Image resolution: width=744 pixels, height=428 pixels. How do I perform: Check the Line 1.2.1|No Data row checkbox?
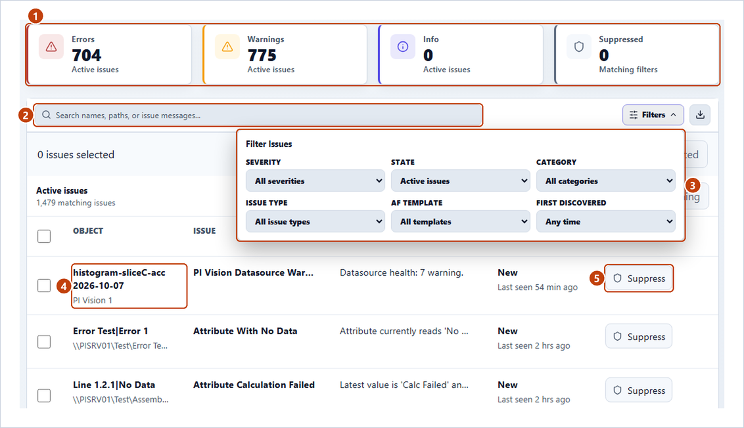click(x=44, y=395)
